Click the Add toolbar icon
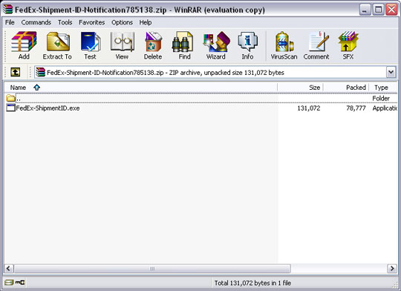Image resolution: width=401 pixels, height=291 pixels. click(x=24, y=45)
